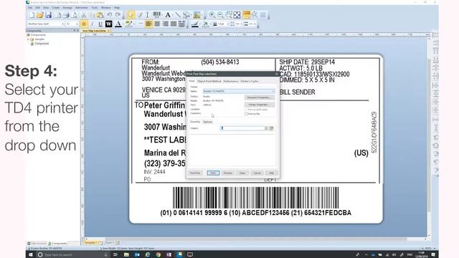Close the print dialog with X
The width and height of the screenshot is (459, 258).
pos(277,74)
